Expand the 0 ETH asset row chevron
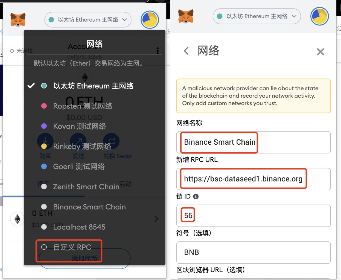This screenshot has height=280, width=341. point(156,219)
